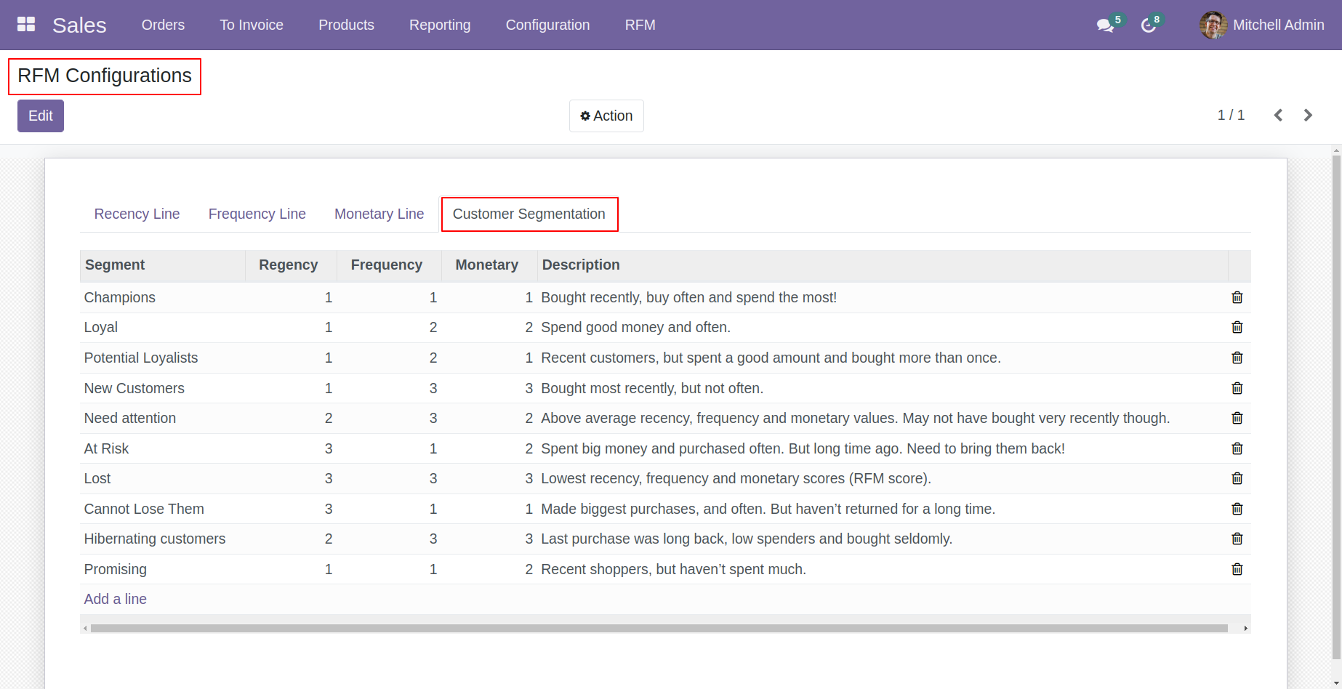The width and height of the screenshot is (1342, 689).
Task: Click 'Lowest recency, frequency and monetary scores' description
Action: 736,478
